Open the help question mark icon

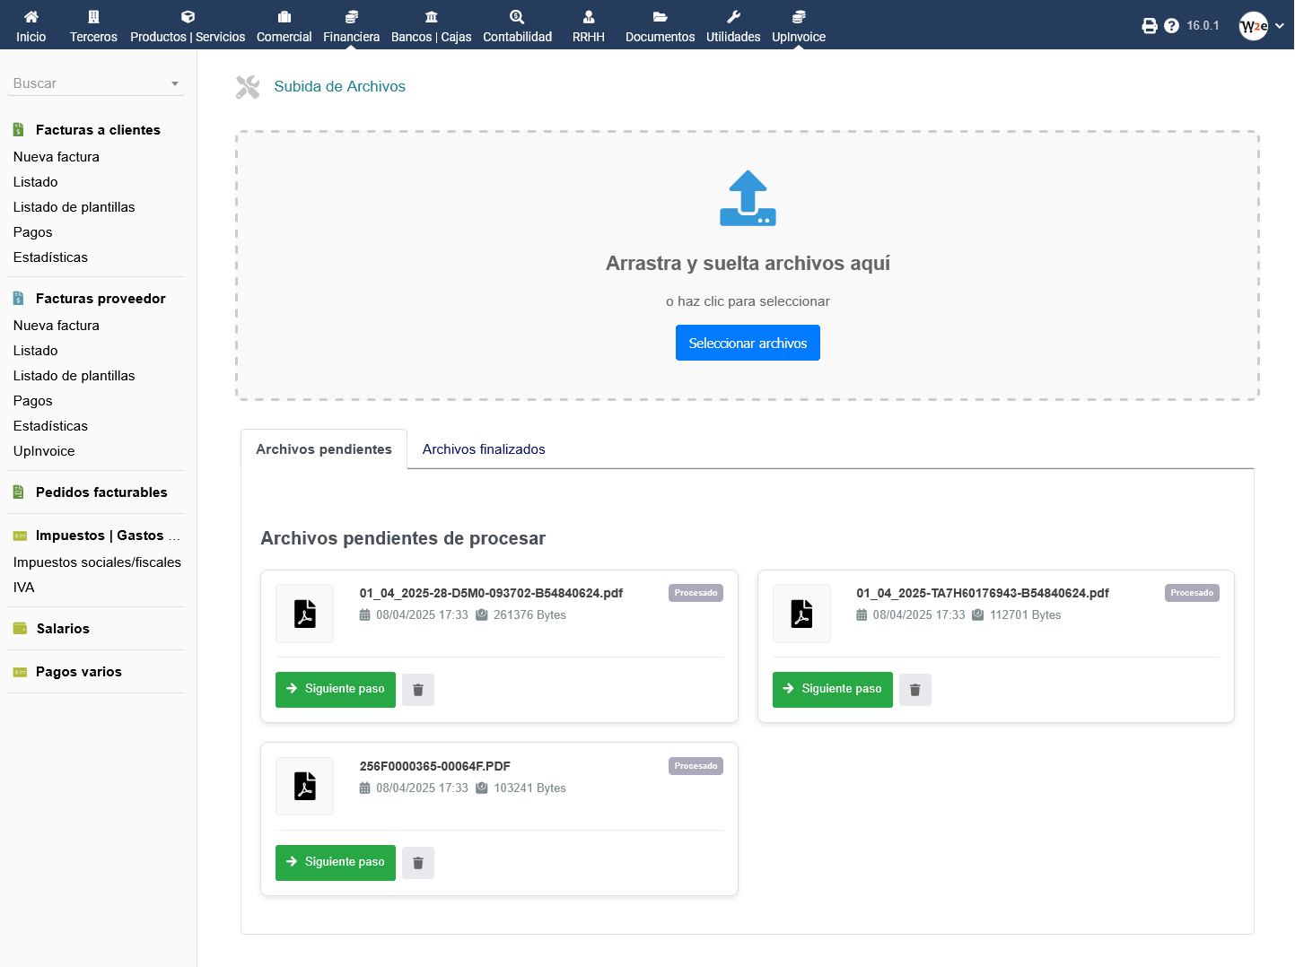[x=1171, y=26]
